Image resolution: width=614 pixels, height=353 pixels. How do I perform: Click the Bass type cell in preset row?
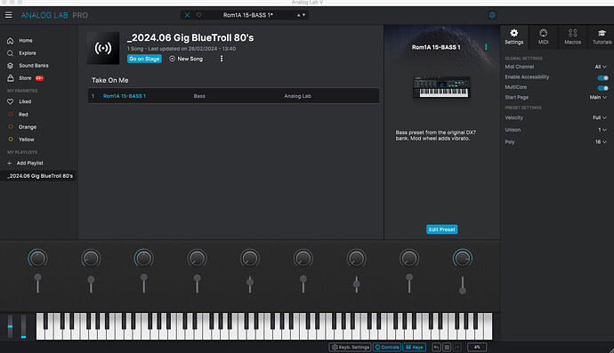click(199, 96)
